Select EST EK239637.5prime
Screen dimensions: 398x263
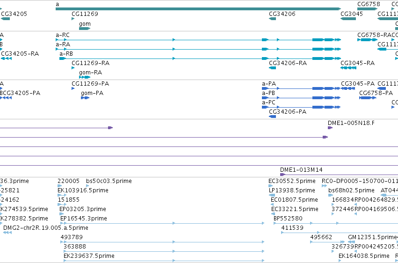tap(164, 261)
